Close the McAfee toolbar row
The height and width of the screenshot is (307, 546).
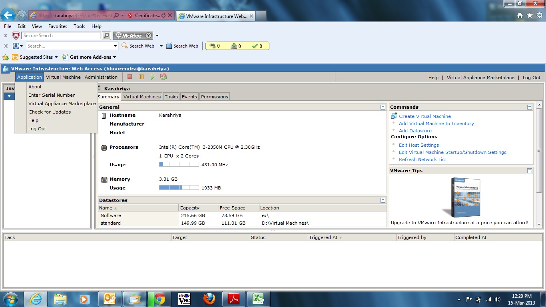pos(6,36)
